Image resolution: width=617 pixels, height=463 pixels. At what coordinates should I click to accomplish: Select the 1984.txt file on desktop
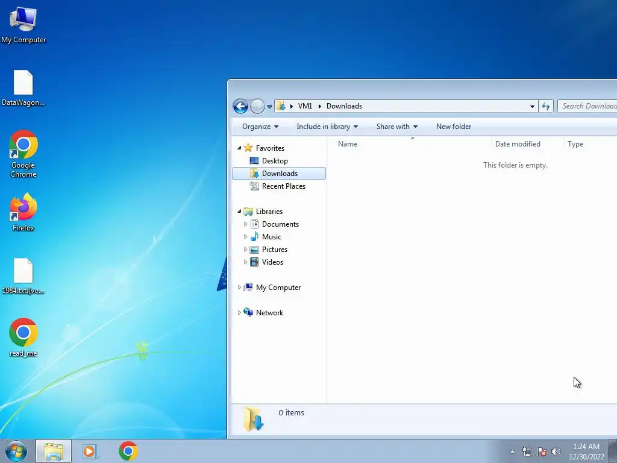coord(23,276)
